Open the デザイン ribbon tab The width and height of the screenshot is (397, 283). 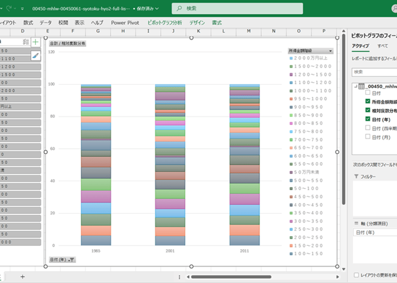(x=197, y=23)
